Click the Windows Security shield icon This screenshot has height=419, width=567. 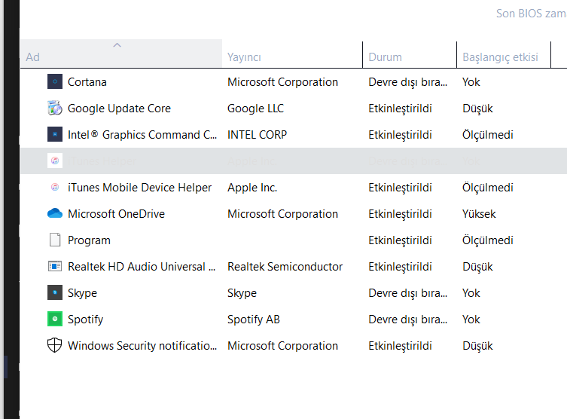55,345
